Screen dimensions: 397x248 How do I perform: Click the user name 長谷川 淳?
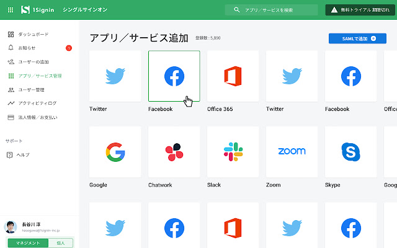[x=31, y=224]
